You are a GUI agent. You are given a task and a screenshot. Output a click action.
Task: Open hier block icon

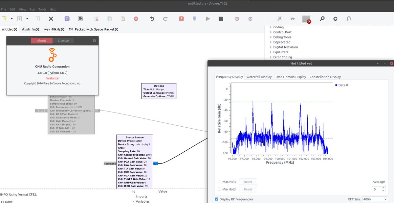click(349, 19)
